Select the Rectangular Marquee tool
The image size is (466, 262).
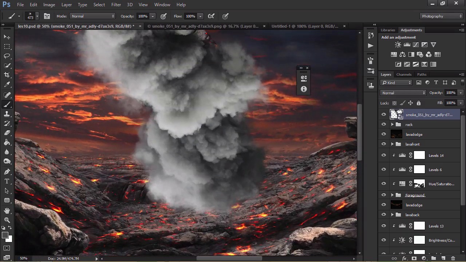pos(7,47)
